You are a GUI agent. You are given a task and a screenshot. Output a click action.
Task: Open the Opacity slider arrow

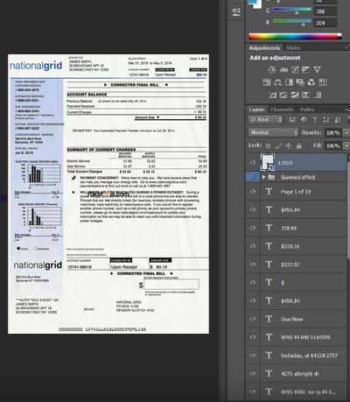(346, 132)
